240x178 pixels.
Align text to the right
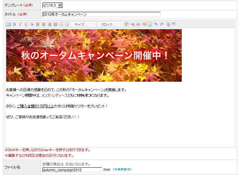(x=49, y=25)
